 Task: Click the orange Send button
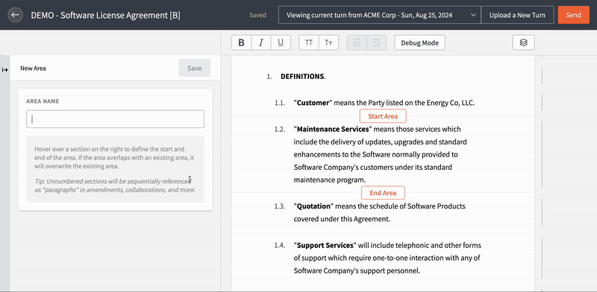pos(573,15)
